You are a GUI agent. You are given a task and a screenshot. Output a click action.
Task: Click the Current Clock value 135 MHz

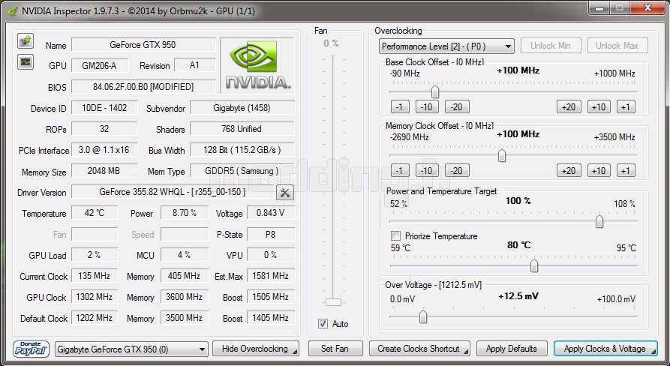(95, 276)
